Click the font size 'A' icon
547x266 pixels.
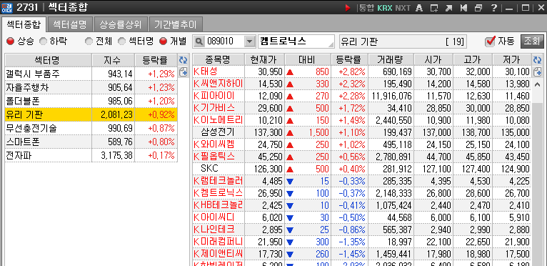(x=420, y=8)
